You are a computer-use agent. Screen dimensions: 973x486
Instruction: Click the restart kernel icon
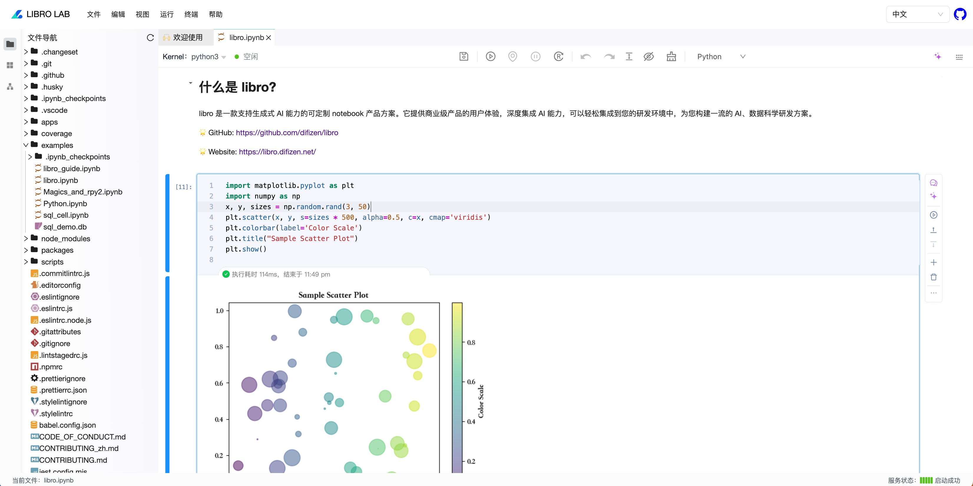(558, 57)
